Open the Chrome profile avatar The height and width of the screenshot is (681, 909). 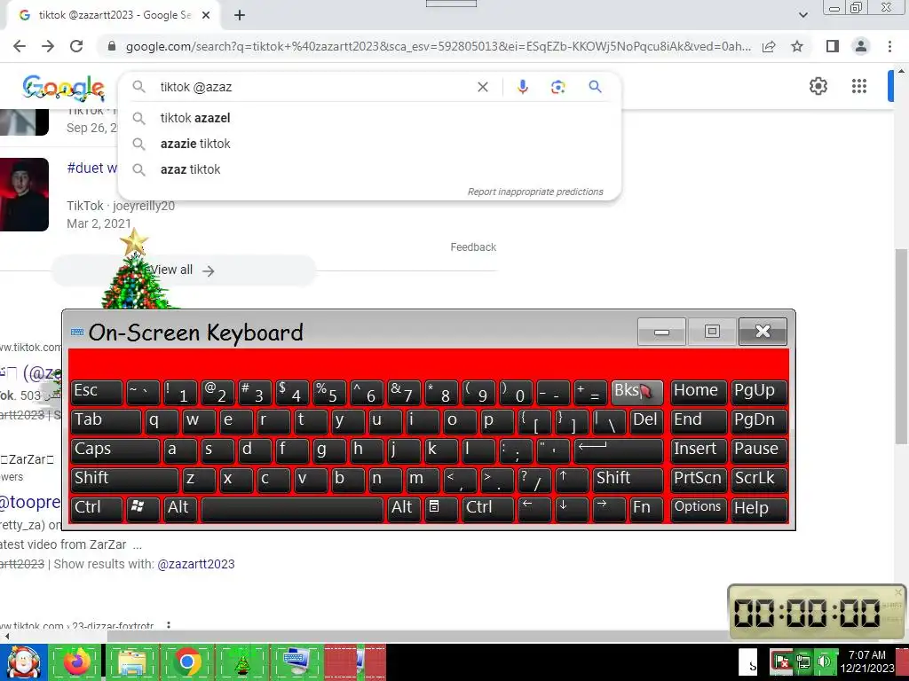pyautogui.click(x=861, y=46)
